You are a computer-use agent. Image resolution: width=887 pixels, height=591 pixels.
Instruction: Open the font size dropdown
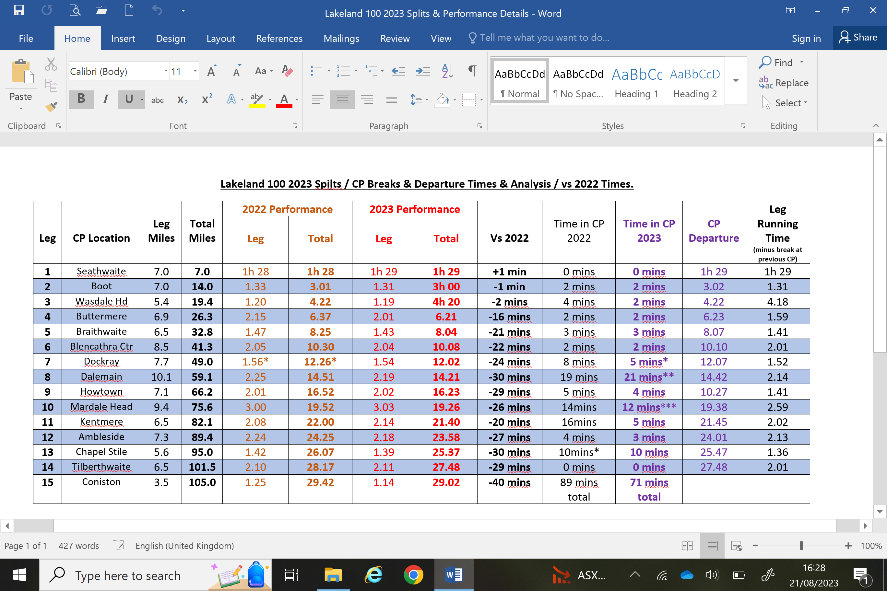(195, 71)
